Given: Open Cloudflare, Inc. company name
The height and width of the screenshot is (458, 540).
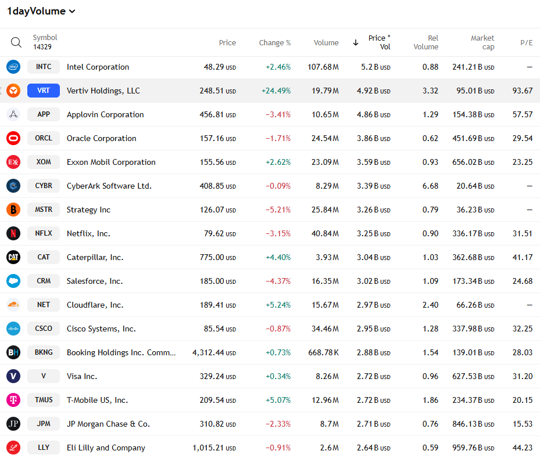Looking at the screenshot, I should (x=95, y=305).
